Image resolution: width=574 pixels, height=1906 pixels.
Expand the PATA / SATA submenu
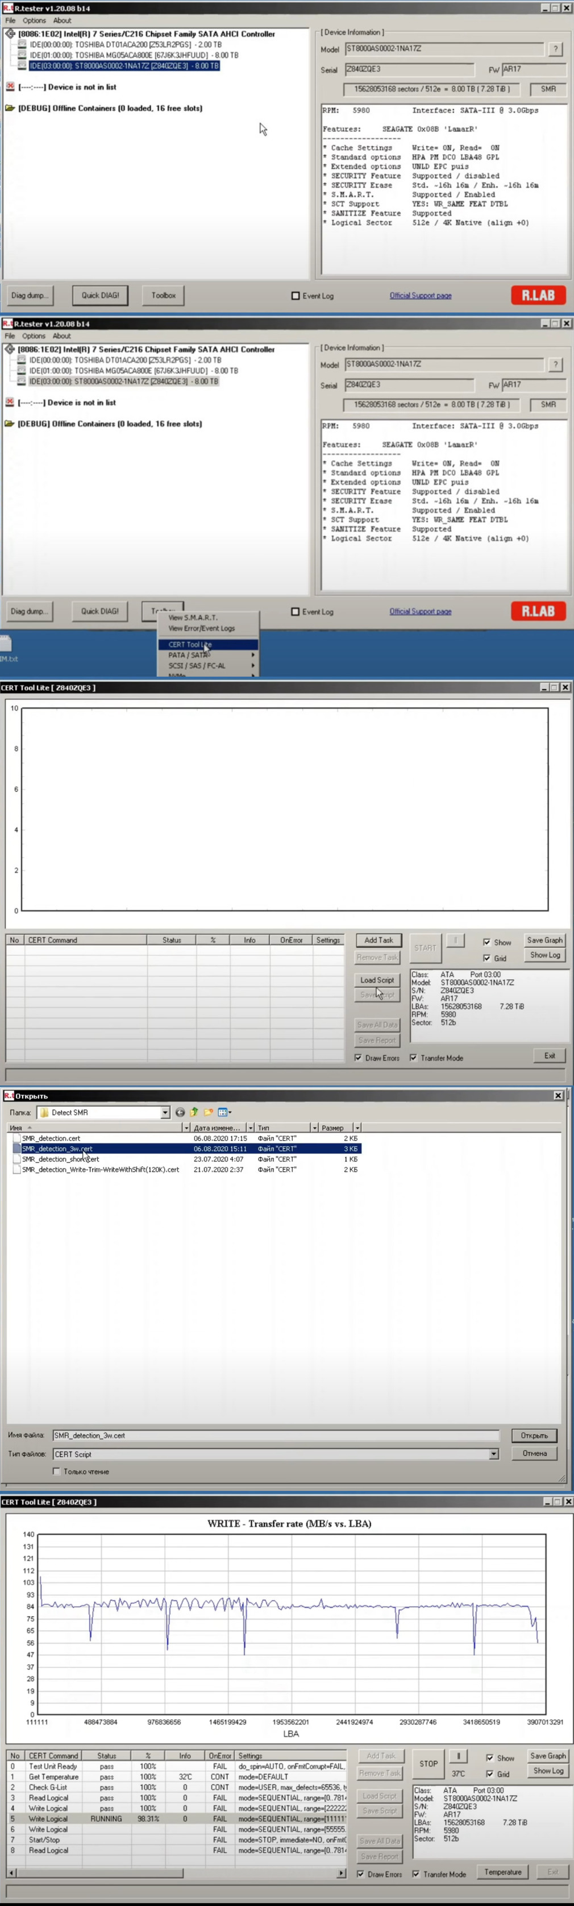tap(208, 655)
